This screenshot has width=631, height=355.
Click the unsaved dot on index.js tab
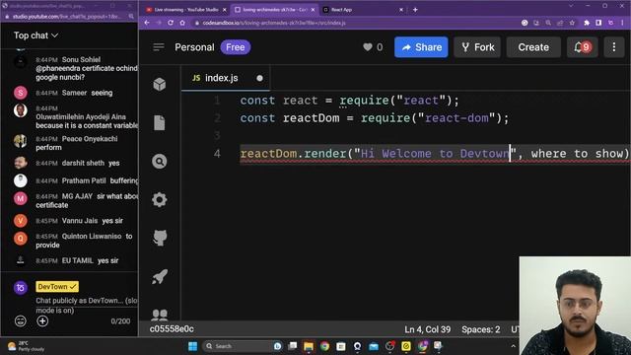pyautogui.click(x=259, y=78)
